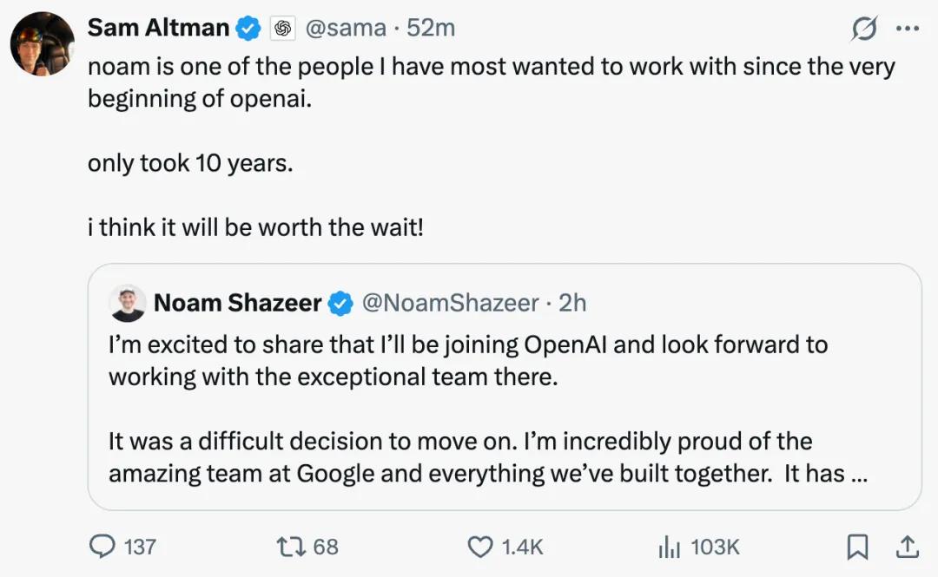Open the Grok explain icon
Screen dimensions: 938x577
[864, 28]
